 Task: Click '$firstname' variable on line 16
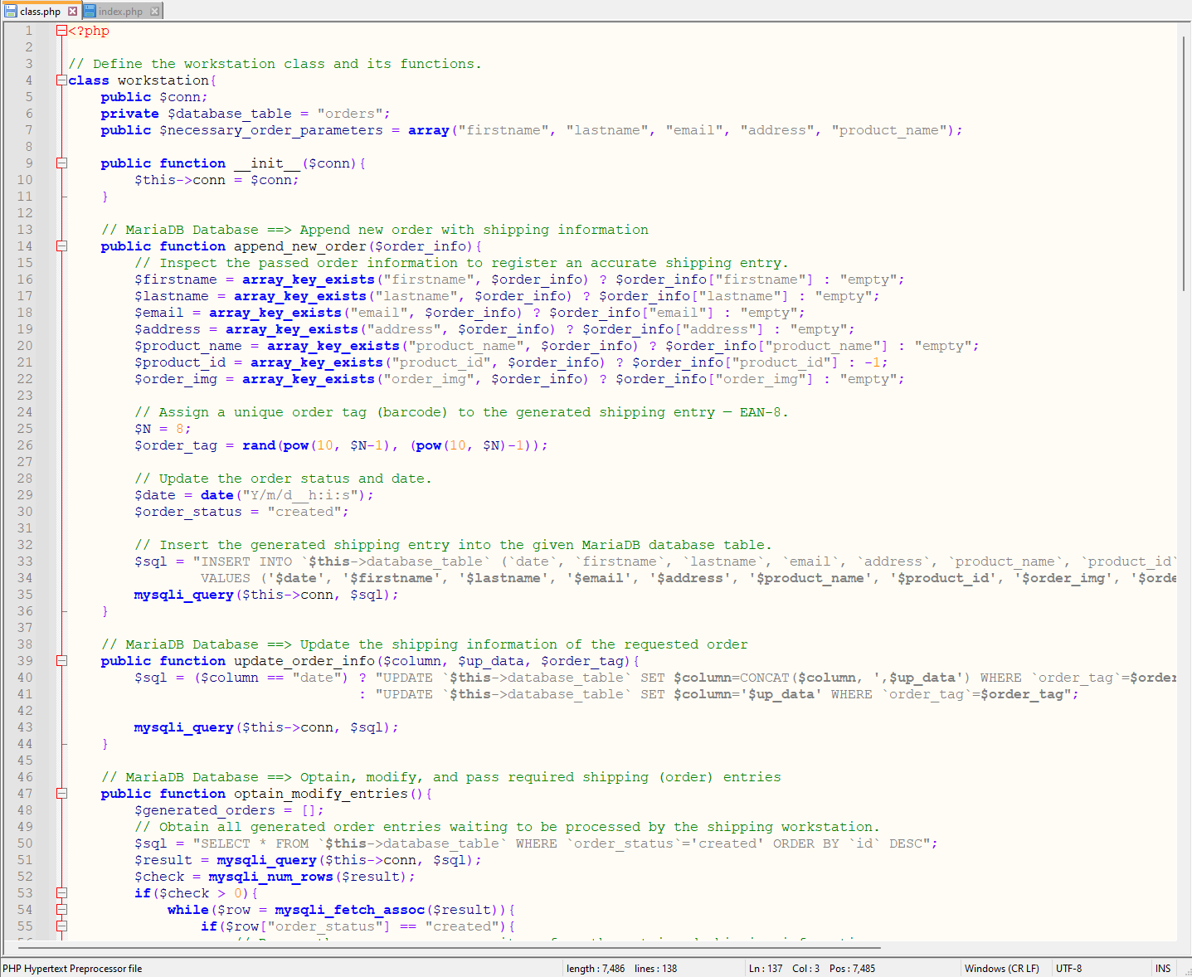click(x=176, y=279)
